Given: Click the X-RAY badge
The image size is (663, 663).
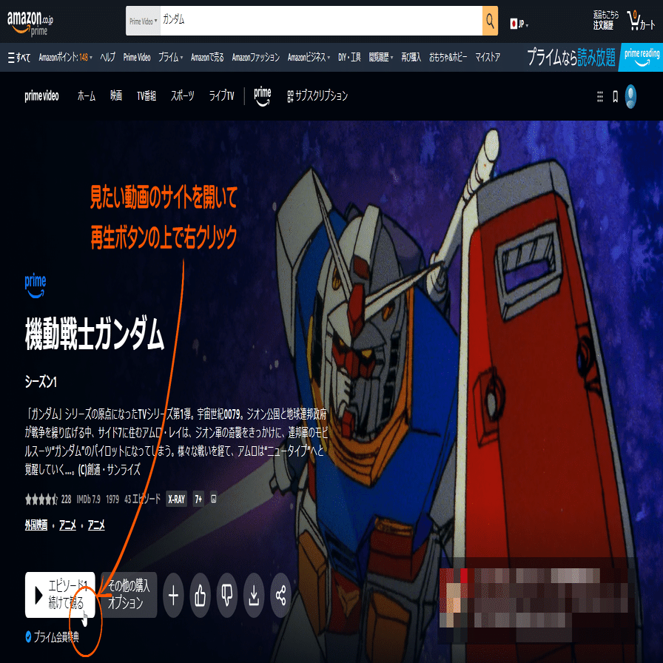Looking at the screenshot, I should point(176,499).
